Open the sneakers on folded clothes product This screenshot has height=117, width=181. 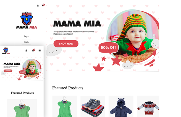click(93, 106)
